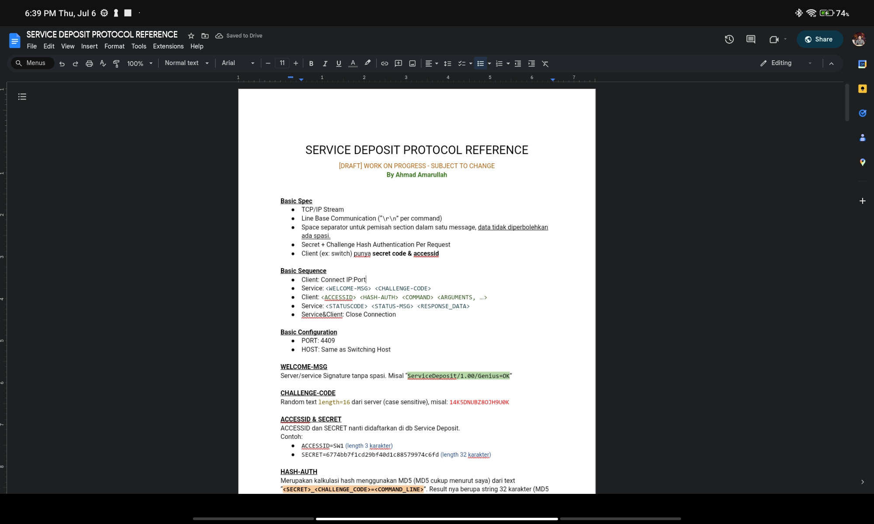Open the text color picker
Viewport: 874px width, 524px height.
coord(353,63)
